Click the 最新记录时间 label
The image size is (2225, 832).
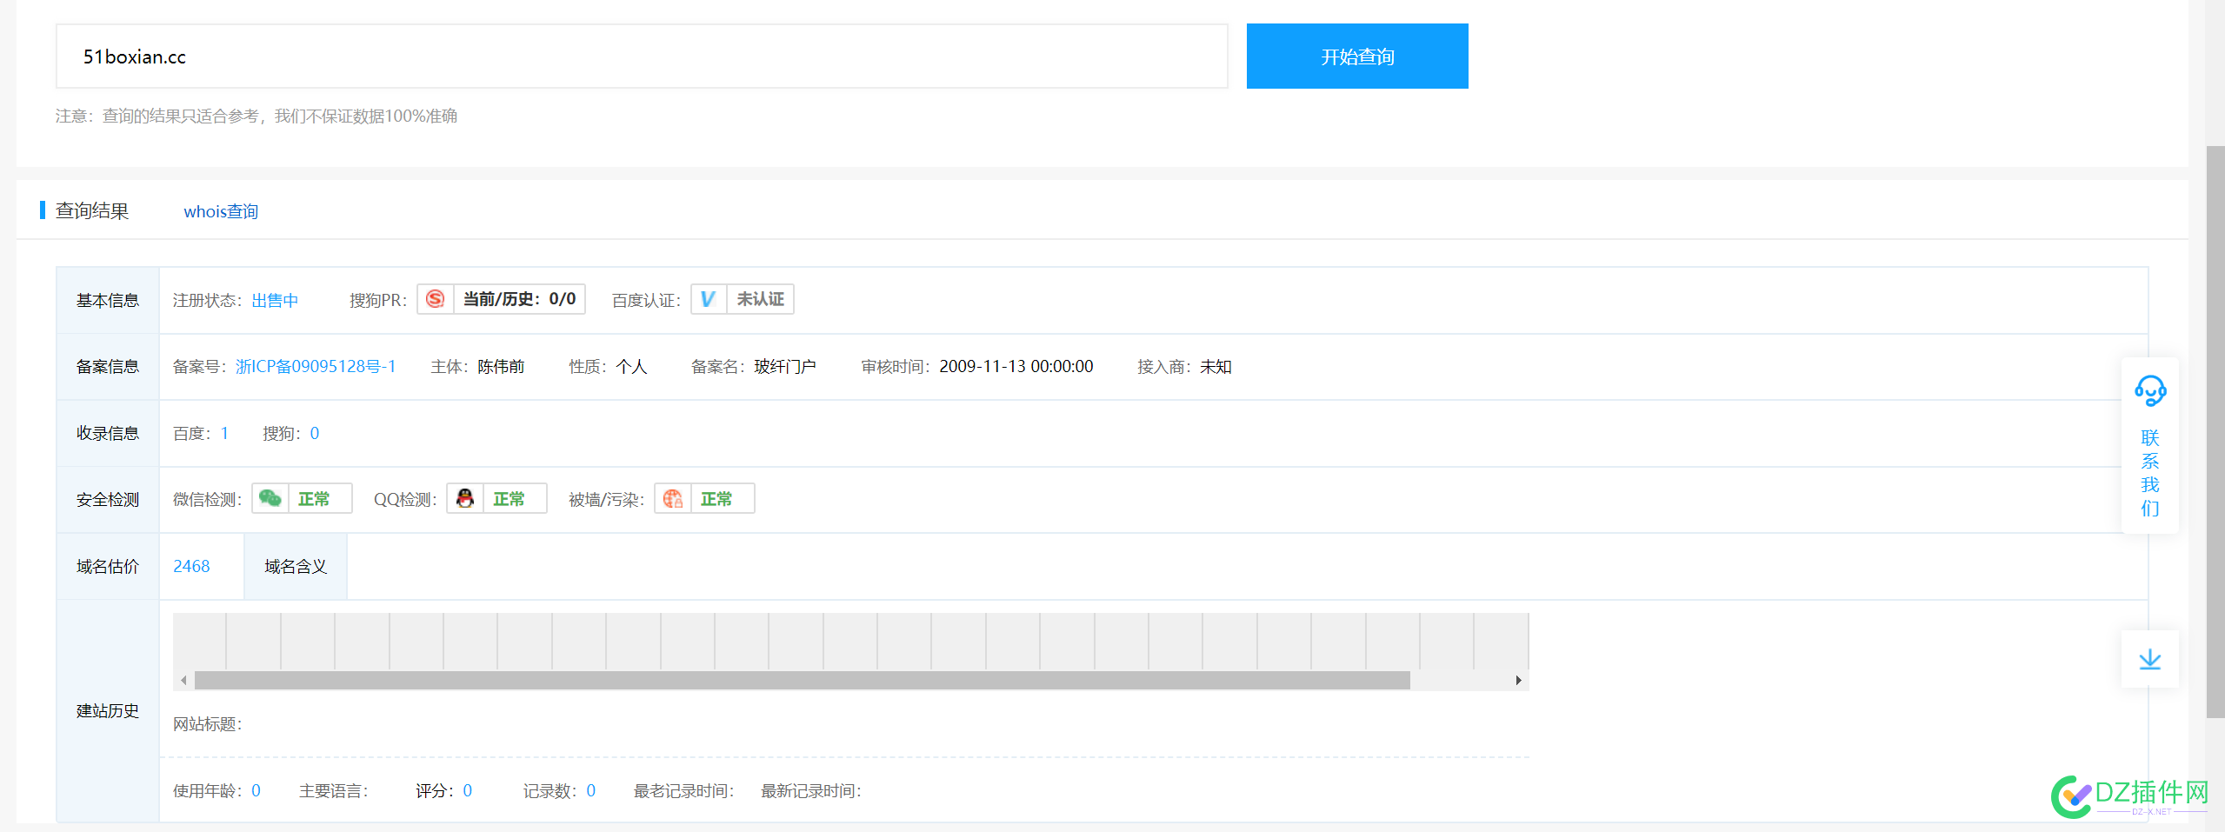pos(810,790)
